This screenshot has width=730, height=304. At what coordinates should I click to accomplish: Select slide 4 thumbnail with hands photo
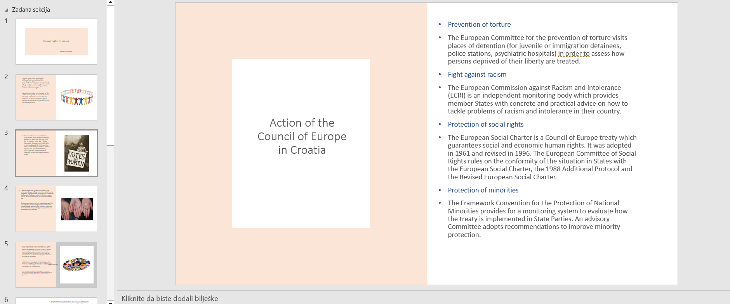point(56,209)
